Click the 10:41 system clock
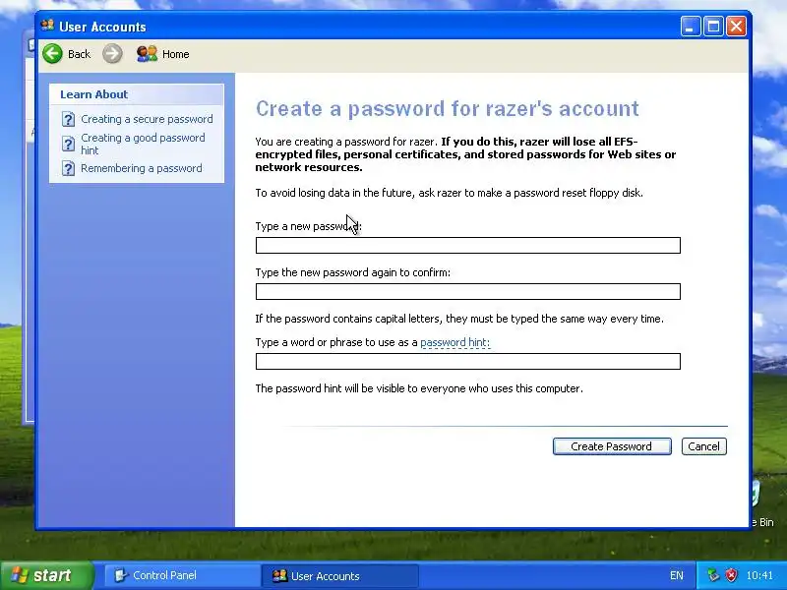Screen dimensions: 787x590 758,575
